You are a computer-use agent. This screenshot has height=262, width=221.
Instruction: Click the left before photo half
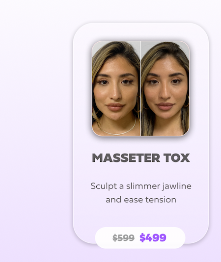116,88
